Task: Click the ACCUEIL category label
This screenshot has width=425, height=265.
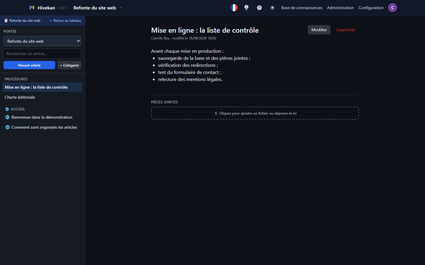Action: tap(18, 109)
